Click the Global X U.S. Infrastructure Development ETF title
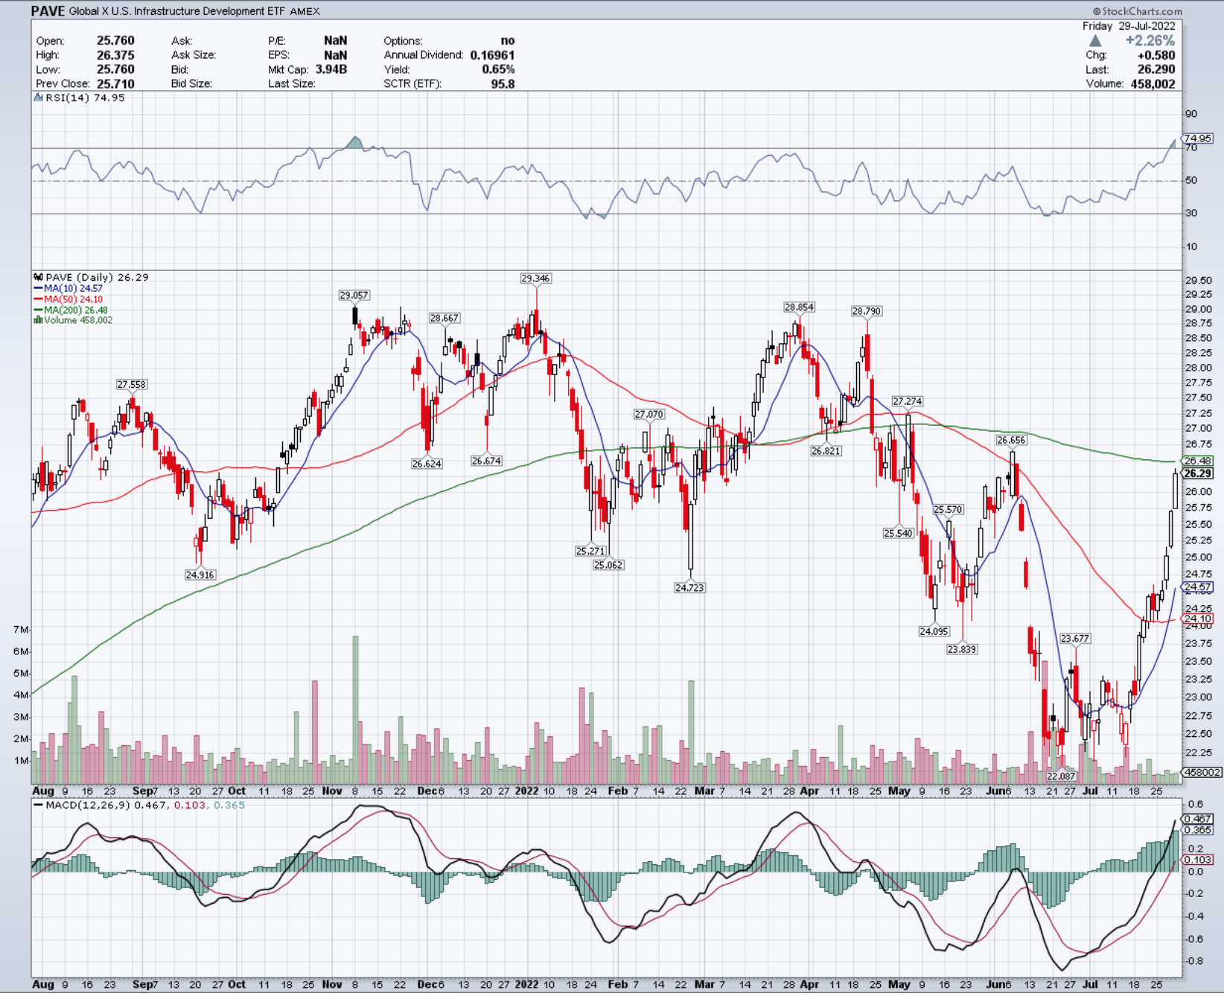 click(x=176, y=11)
